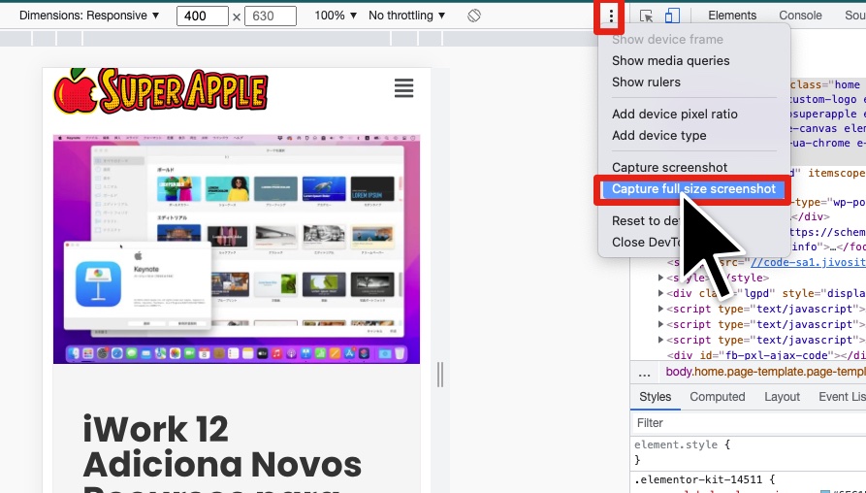Open the No throttling dropdown

(x=407, y=16)
